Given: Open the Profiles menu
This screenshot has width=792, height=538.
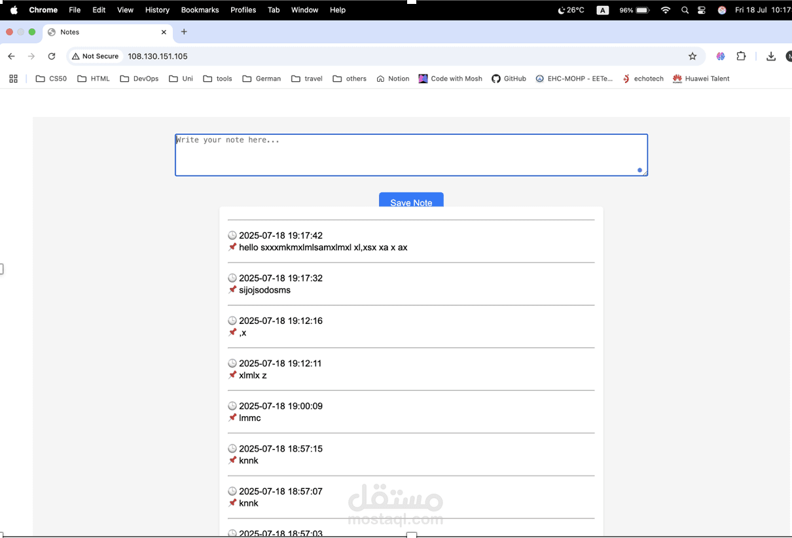Looking at the screenshot, I should coord(243,10).
